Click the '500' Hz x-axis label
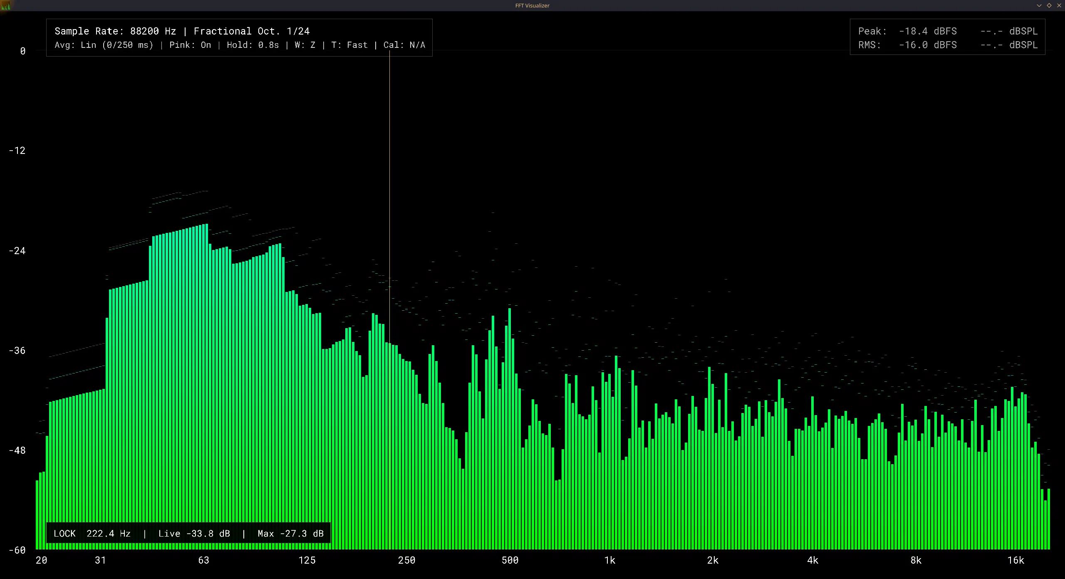Image resolution: width=1065 pixels, height=579 pixels. (x=510, y=560)
